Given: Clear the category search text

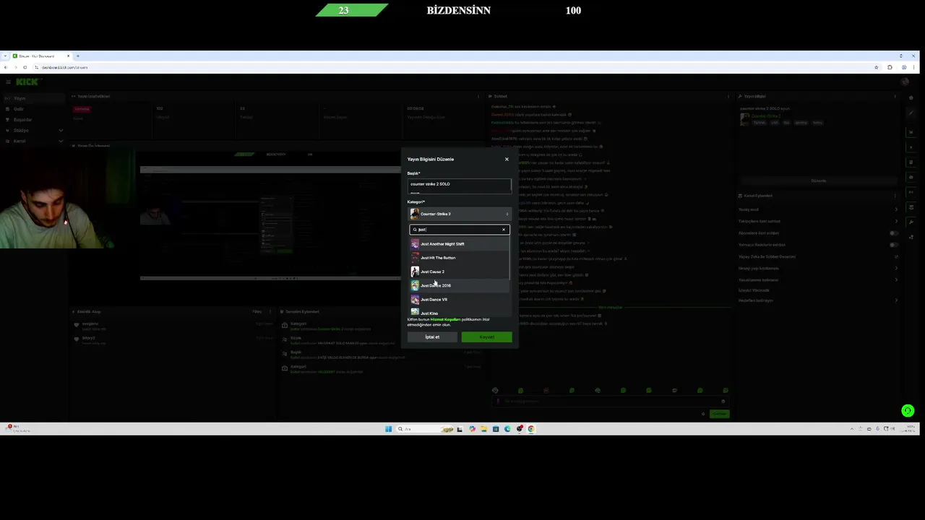Looking at the screenshot, I should tap(504, 230).
